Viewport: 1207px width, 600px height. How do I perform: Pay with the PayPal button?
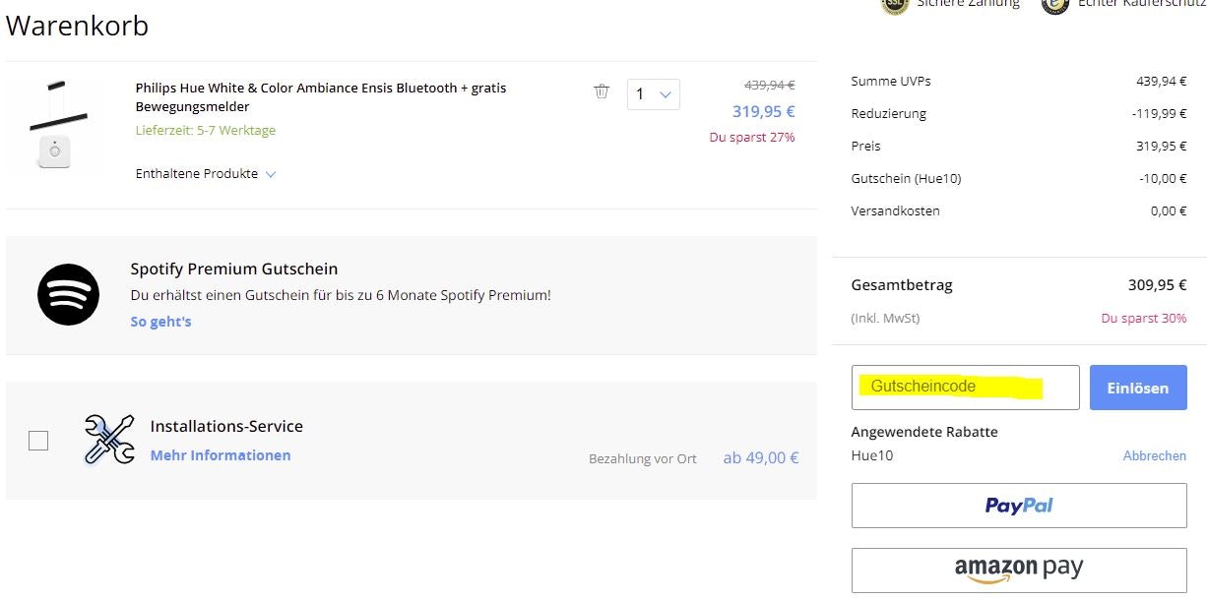(x=1019, y=506)
